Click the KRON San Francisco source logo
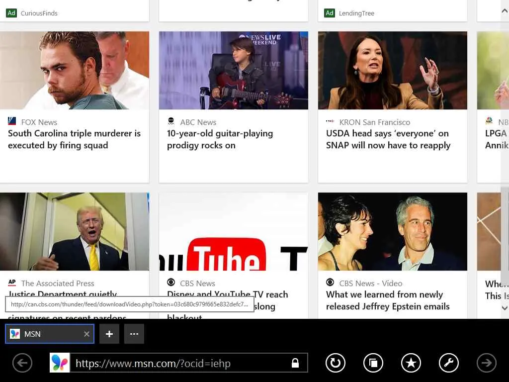Image resolution: width=509 pixels, height=382 pixels. click(330, 121)
